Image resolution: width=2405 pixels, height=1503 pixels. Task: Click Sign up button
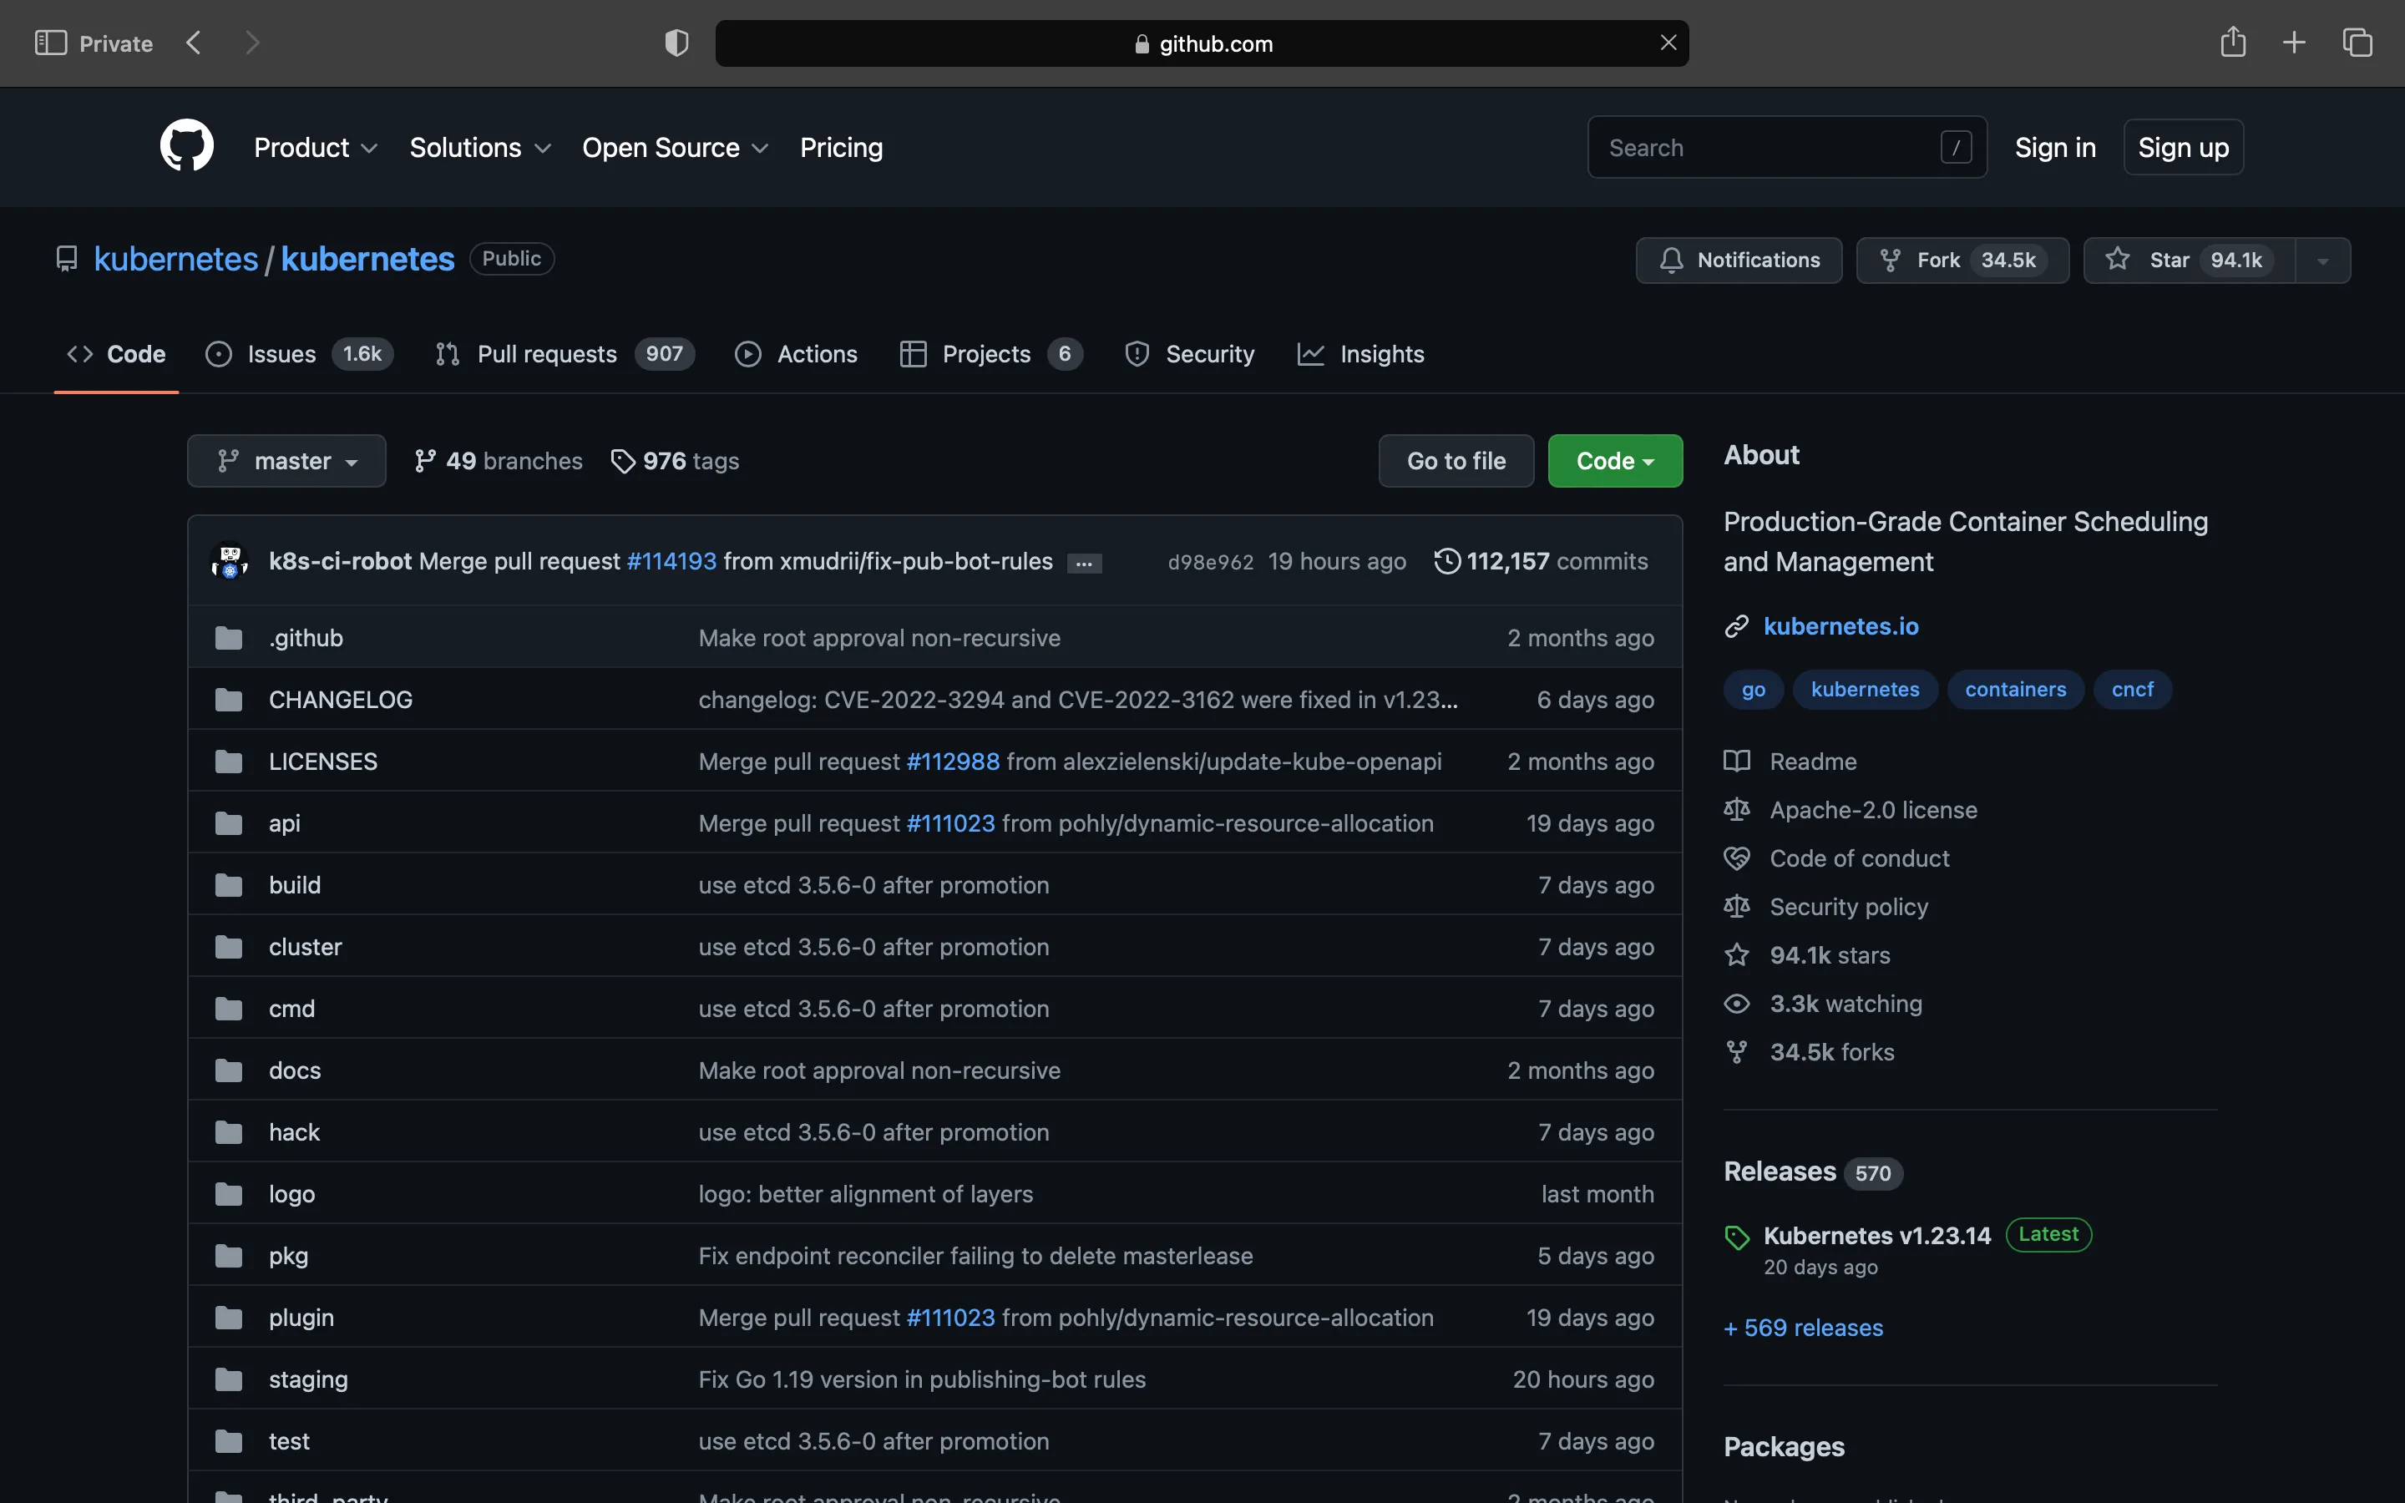click(x=2184, y=147)
